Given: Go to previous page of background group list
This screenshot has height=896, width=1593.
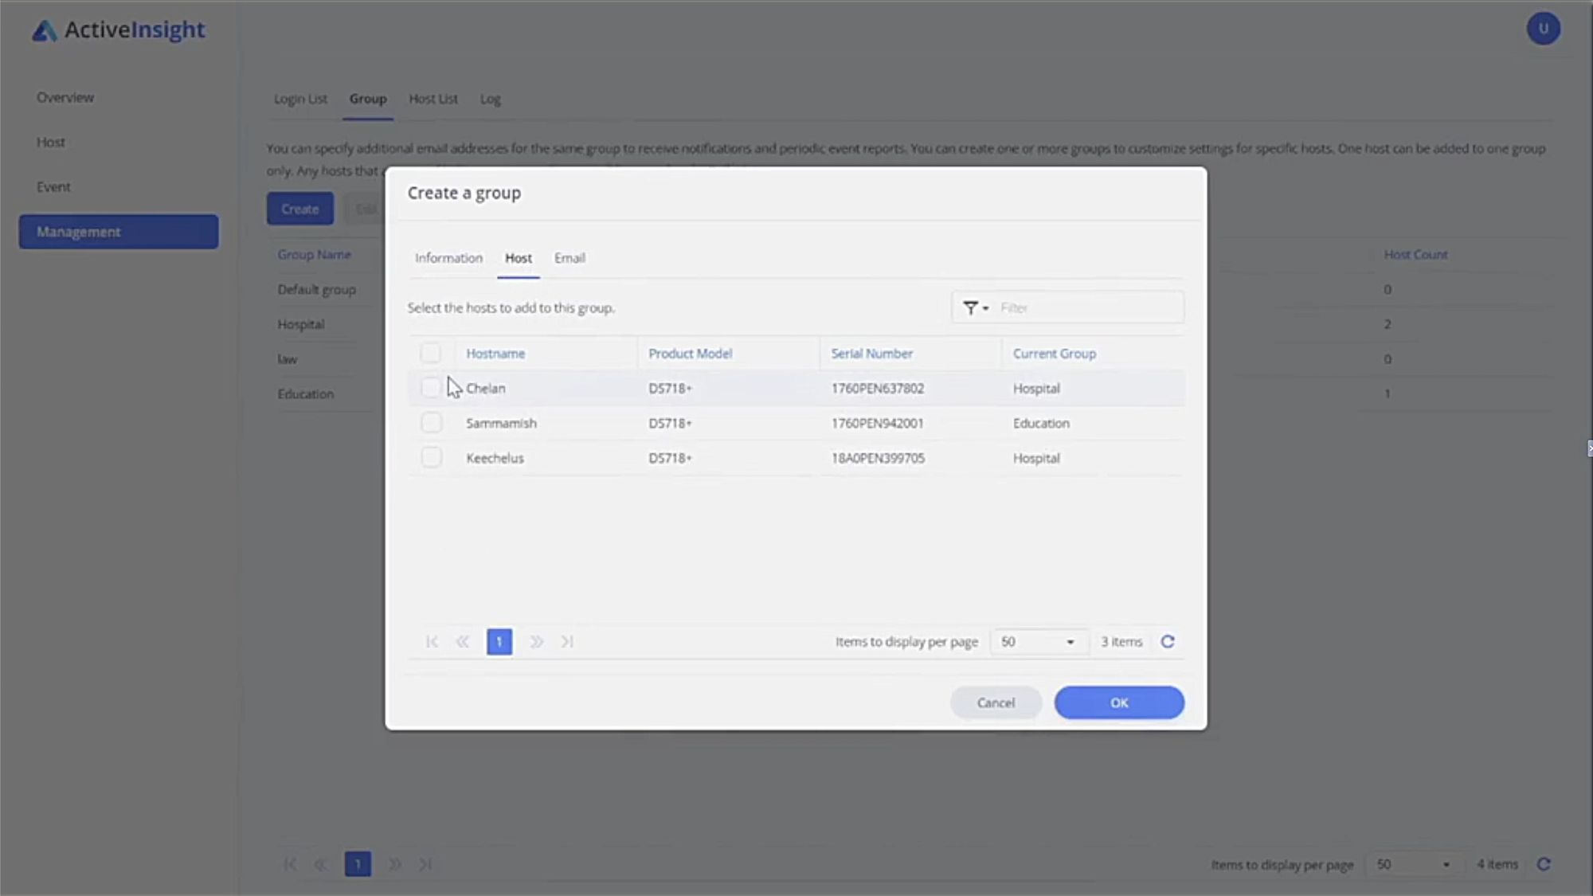Looking at the screenshot, I should coord(321,864).
